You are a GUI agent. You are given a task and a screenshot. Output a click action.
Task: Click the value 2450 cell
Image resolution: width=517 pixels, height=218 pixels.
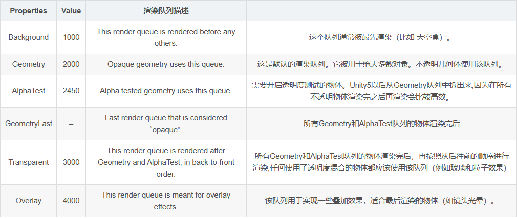click(71, 91)
